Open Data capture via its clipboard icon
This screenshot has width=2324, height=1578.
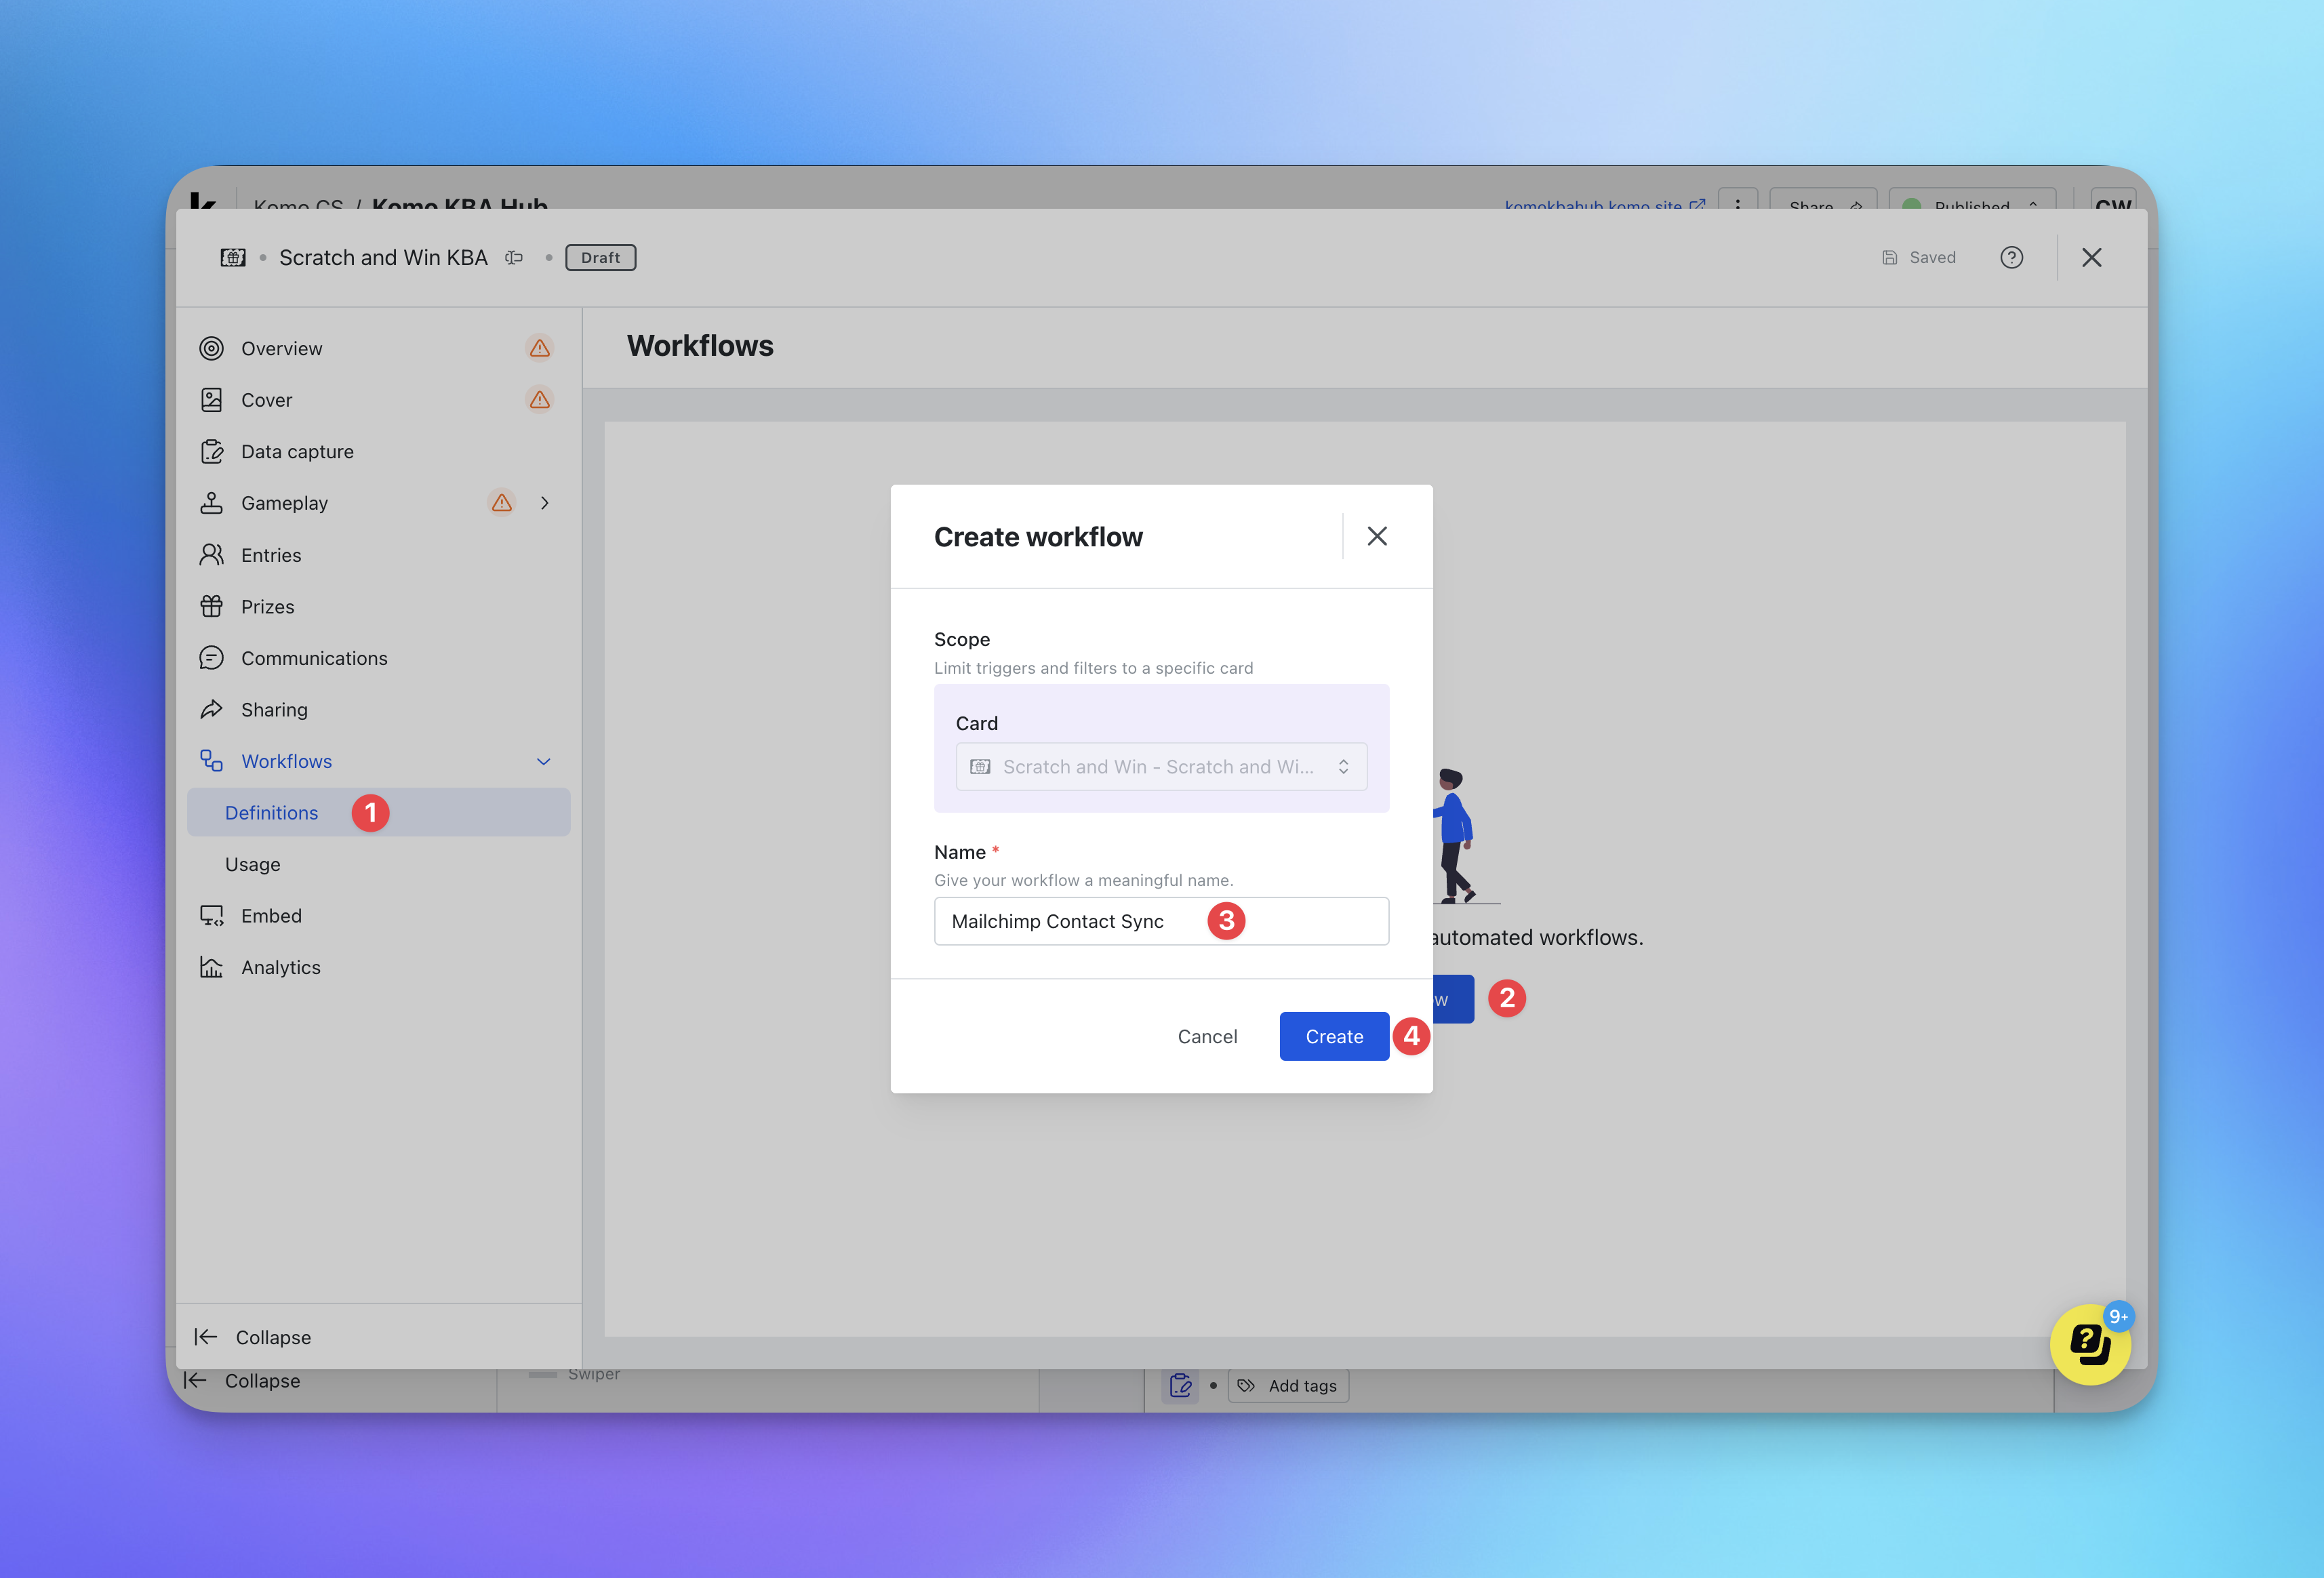(211, 452)
